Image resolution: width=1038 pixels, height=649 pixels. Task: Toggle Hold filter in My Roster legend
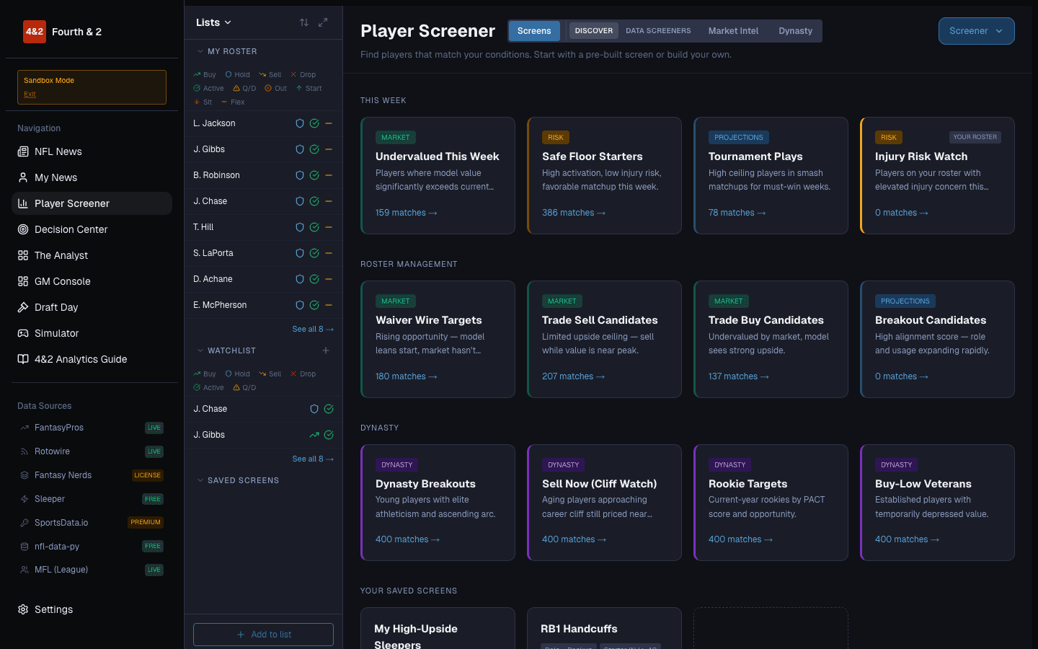point(238,74)
